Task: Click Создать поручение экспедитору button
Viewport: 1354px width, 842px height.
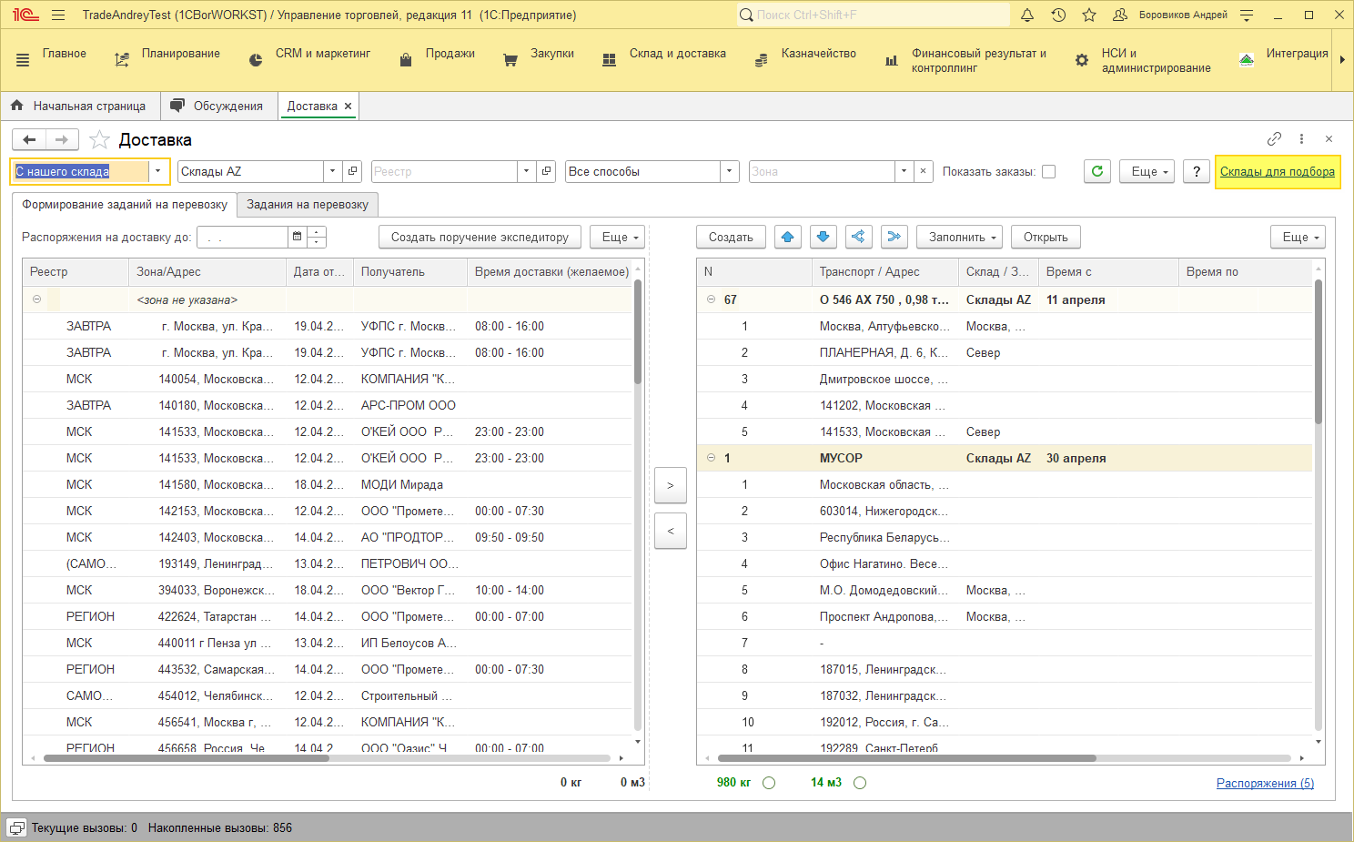Action: [x=480, y=237]
